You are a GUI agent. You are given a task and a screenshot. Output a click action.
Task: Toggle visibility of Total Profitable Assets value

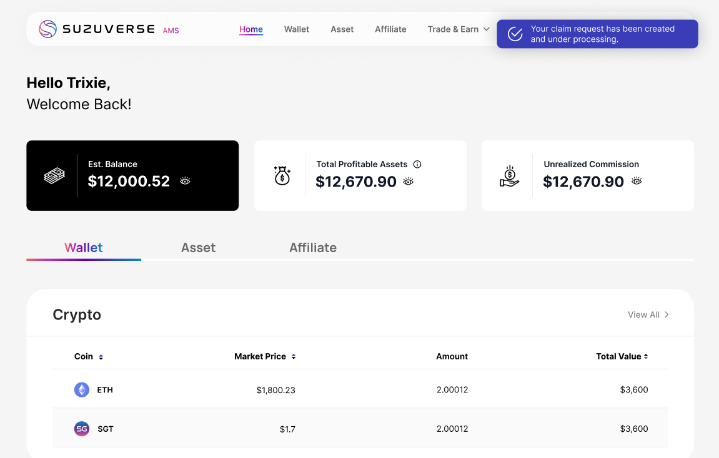[x=409, y=181]
